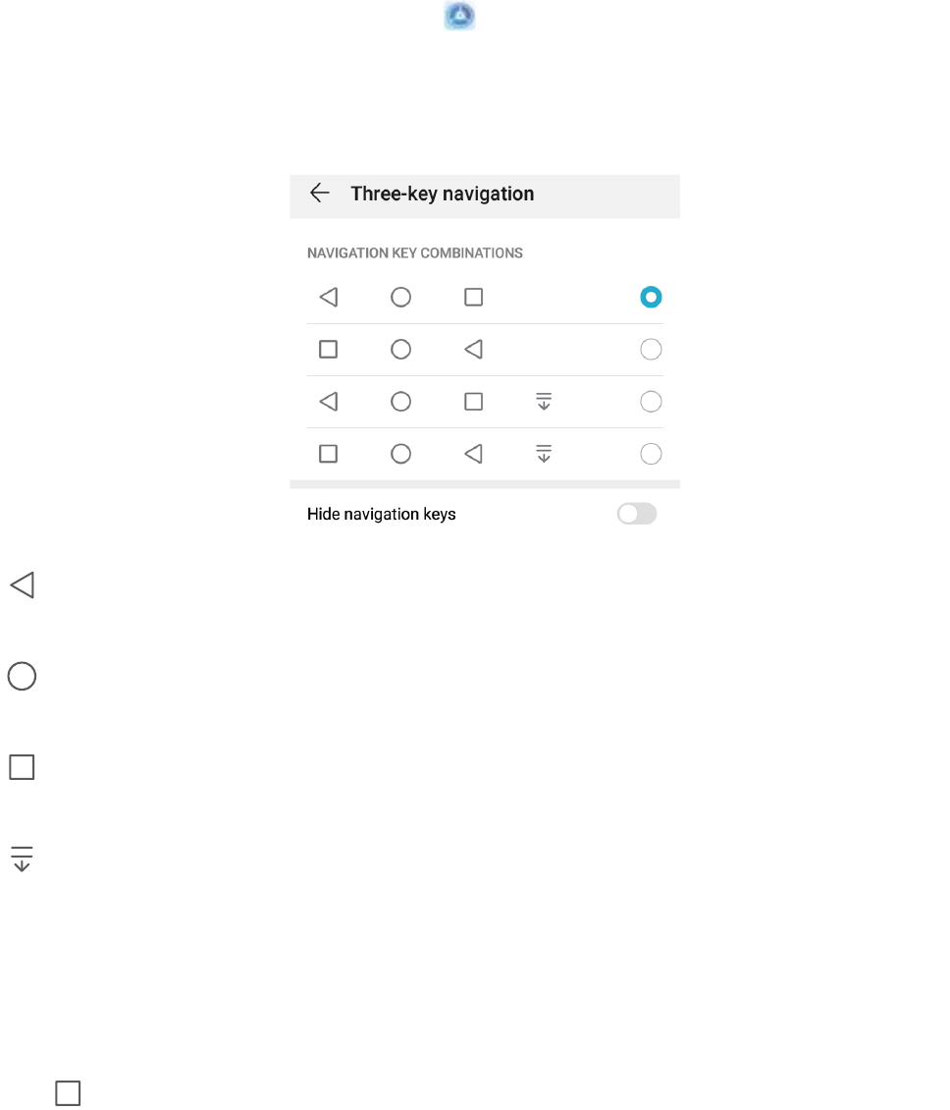
Task: Click Home circle icon in first combination row
Action: (400, 297)
